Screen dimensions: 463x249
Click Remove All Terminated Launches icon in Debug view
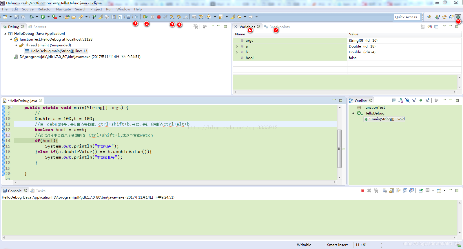(x=196, y=26)
